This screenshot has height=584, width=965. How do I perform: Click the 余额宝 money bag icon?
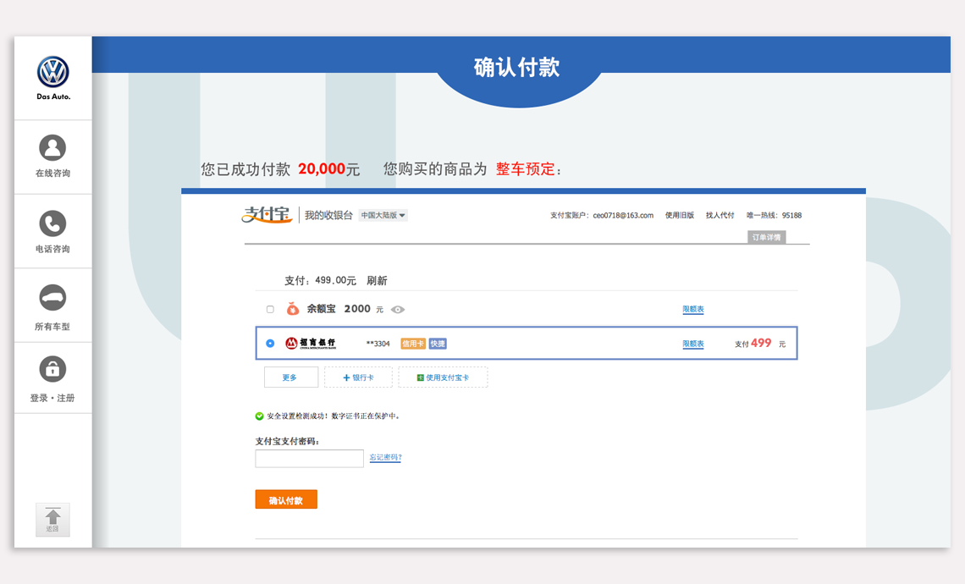292,309
